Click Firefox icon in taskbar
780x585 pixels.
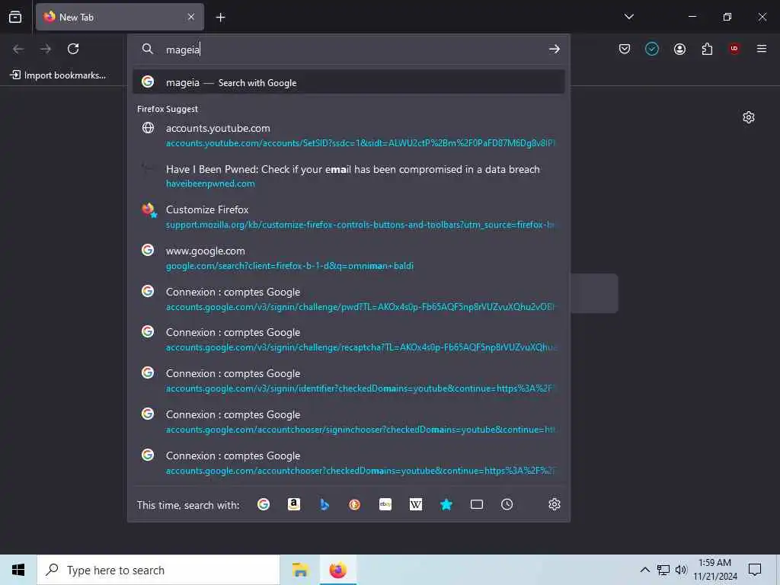pos(337,570)
